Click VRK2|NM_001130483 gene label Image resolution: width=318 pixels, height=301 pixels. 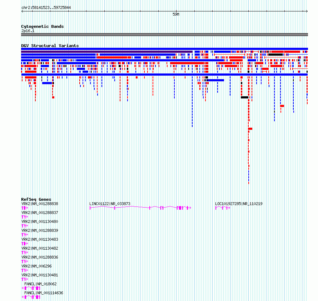tap(40, 239)
